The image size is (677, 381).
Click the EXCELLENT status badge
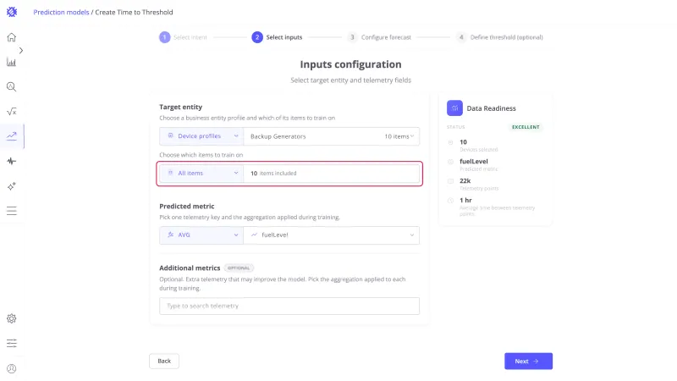pos(526,127)
